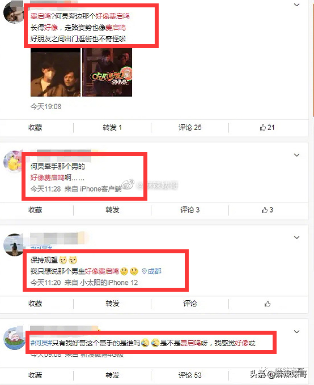Image resolution: width=314 pixels, height=385 pixels.
Task: Expand options chevron on second post
Action: click(297, 155)
